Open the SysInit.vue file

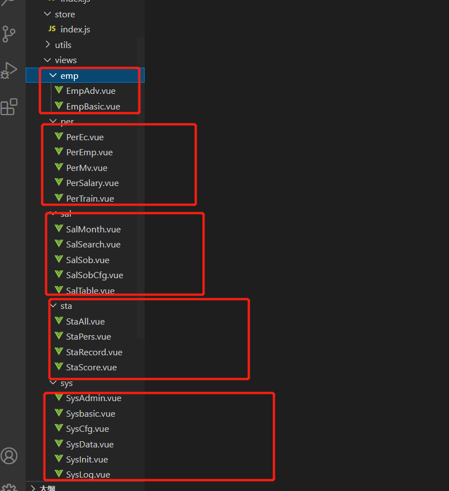point(87,460)
